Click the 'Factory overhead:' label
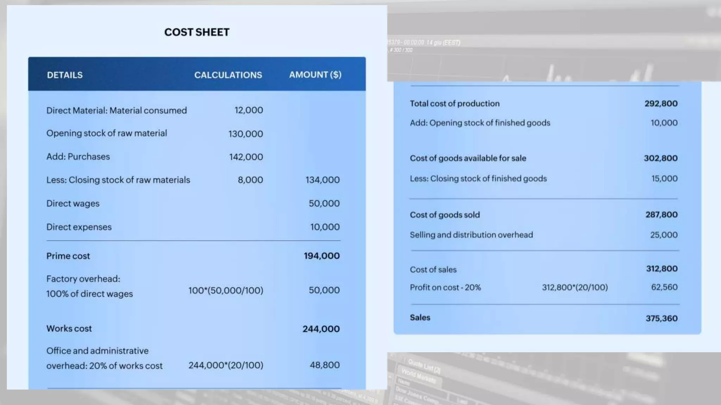The image size is (721, 405). [x=83, y=279]
